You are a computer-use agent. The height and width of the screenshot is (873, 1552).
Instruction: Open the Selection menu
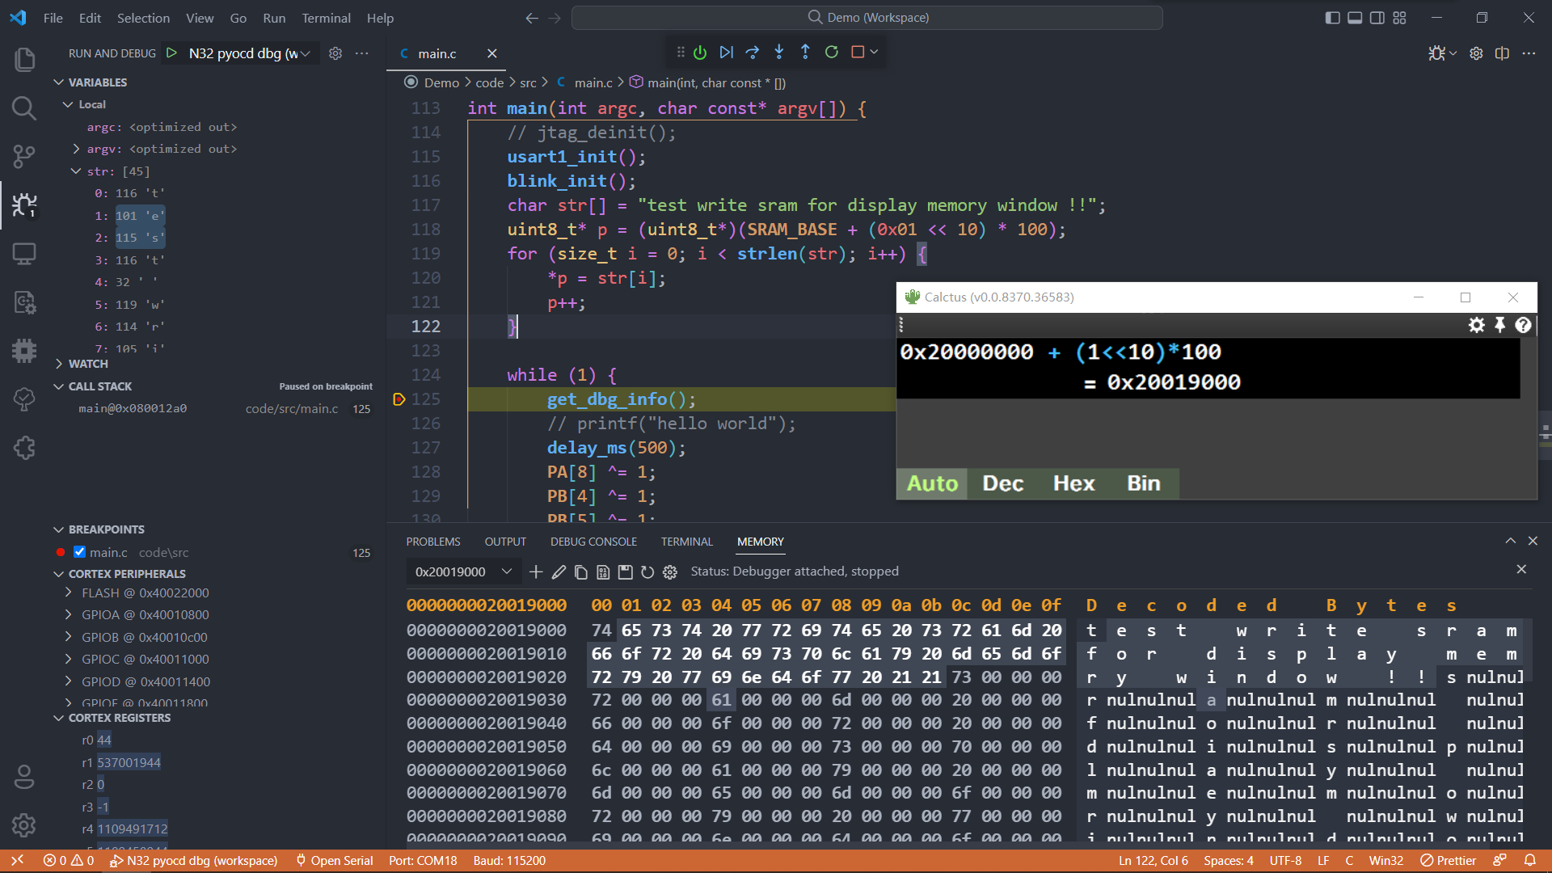pyautogui.click(x=143, y=18)
